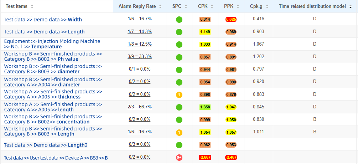Open A005 length test item
The height and width of the screenshot is (164, 358).
(53, 107)
